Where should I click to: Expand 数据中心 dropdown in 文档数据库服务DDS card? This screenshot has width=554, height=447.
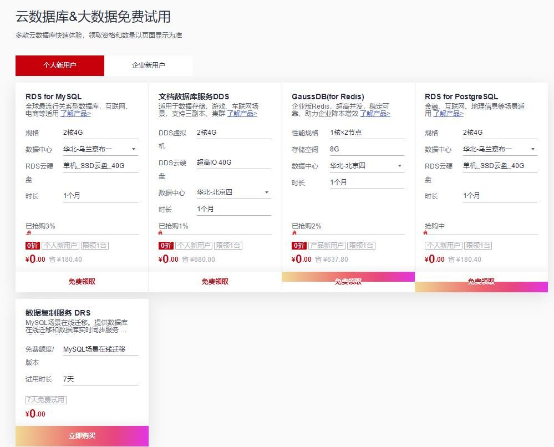tap(234, 192)
